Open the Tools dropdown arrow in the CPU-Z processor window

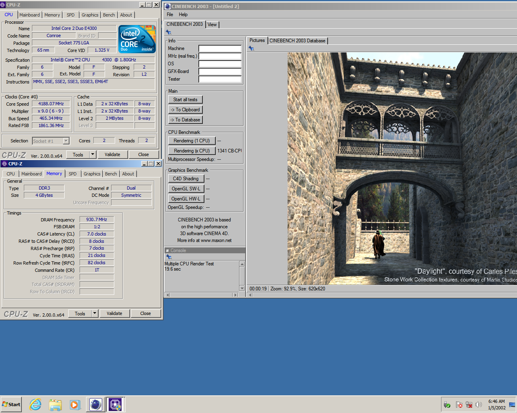coord(92,154)
